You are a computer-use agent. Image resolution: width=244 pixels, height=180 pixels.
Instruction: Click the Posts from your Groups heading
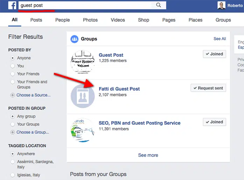click(98, 174)
